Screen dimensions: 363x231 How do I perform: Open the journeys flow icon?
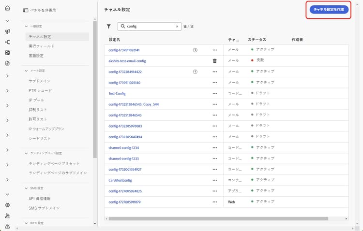coord(7,42)
